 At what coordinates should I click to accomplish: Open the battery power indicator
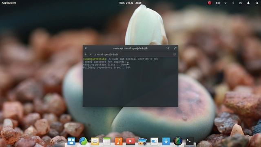point(241,3)
